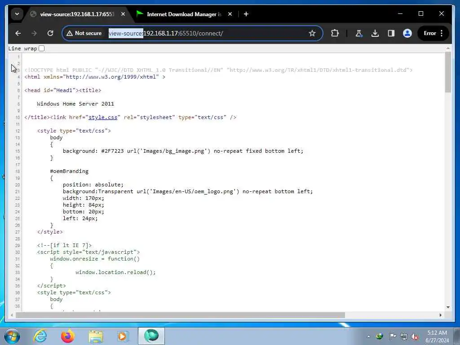Click the muted volume tray icon
Viewport: 460px width, 345px height.
pos(415,336)
